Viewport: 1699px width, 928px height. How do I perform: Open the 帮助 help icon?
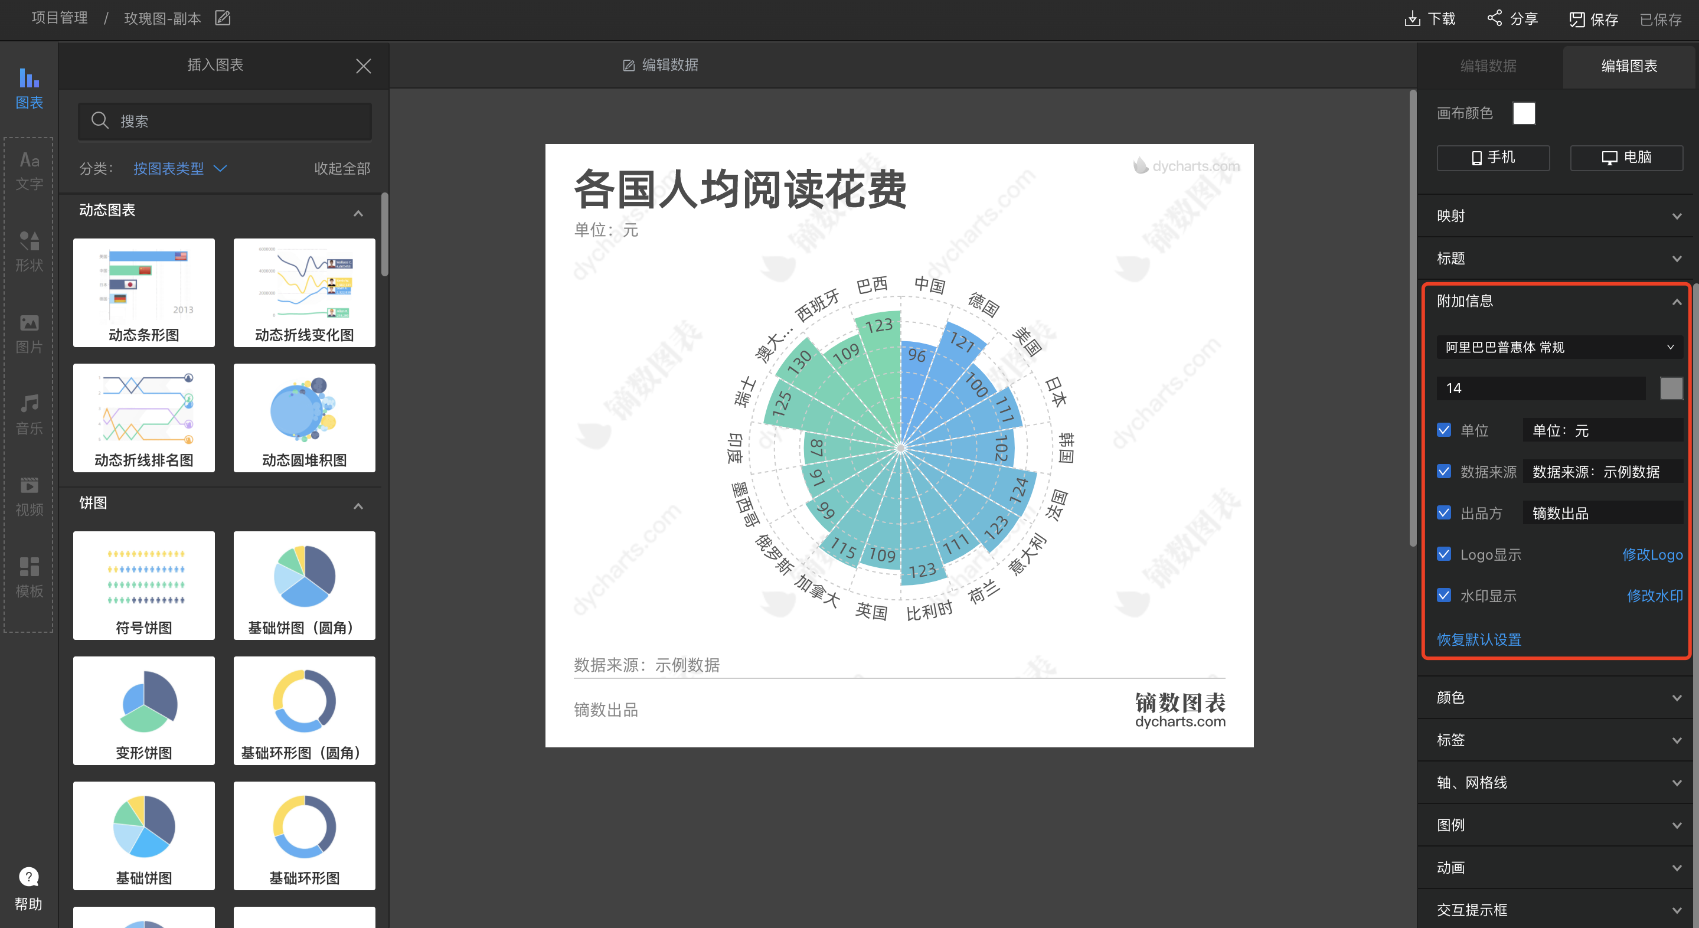[28, 888]
